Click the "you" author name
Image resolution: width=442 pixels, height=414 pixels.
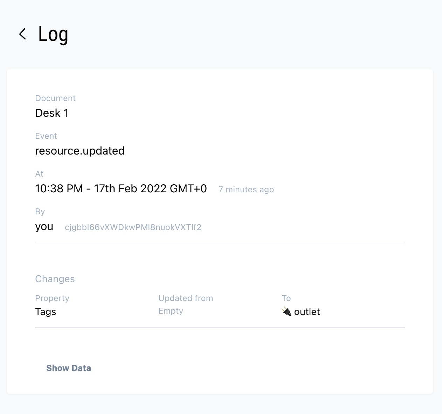point(44,227)
